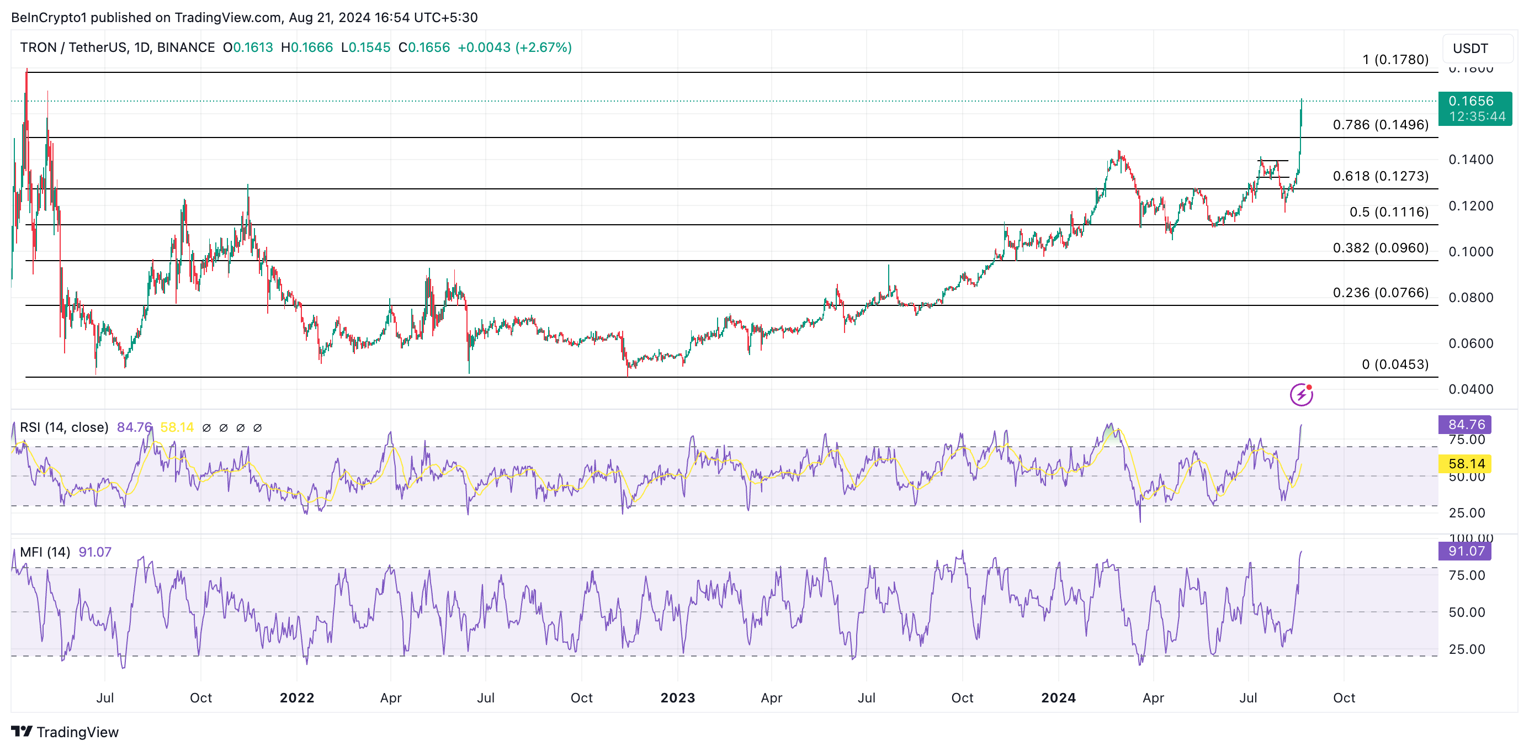
Task: Click the purple 91.07 MFI axis tag
Action: click(x=1466, y=551)
